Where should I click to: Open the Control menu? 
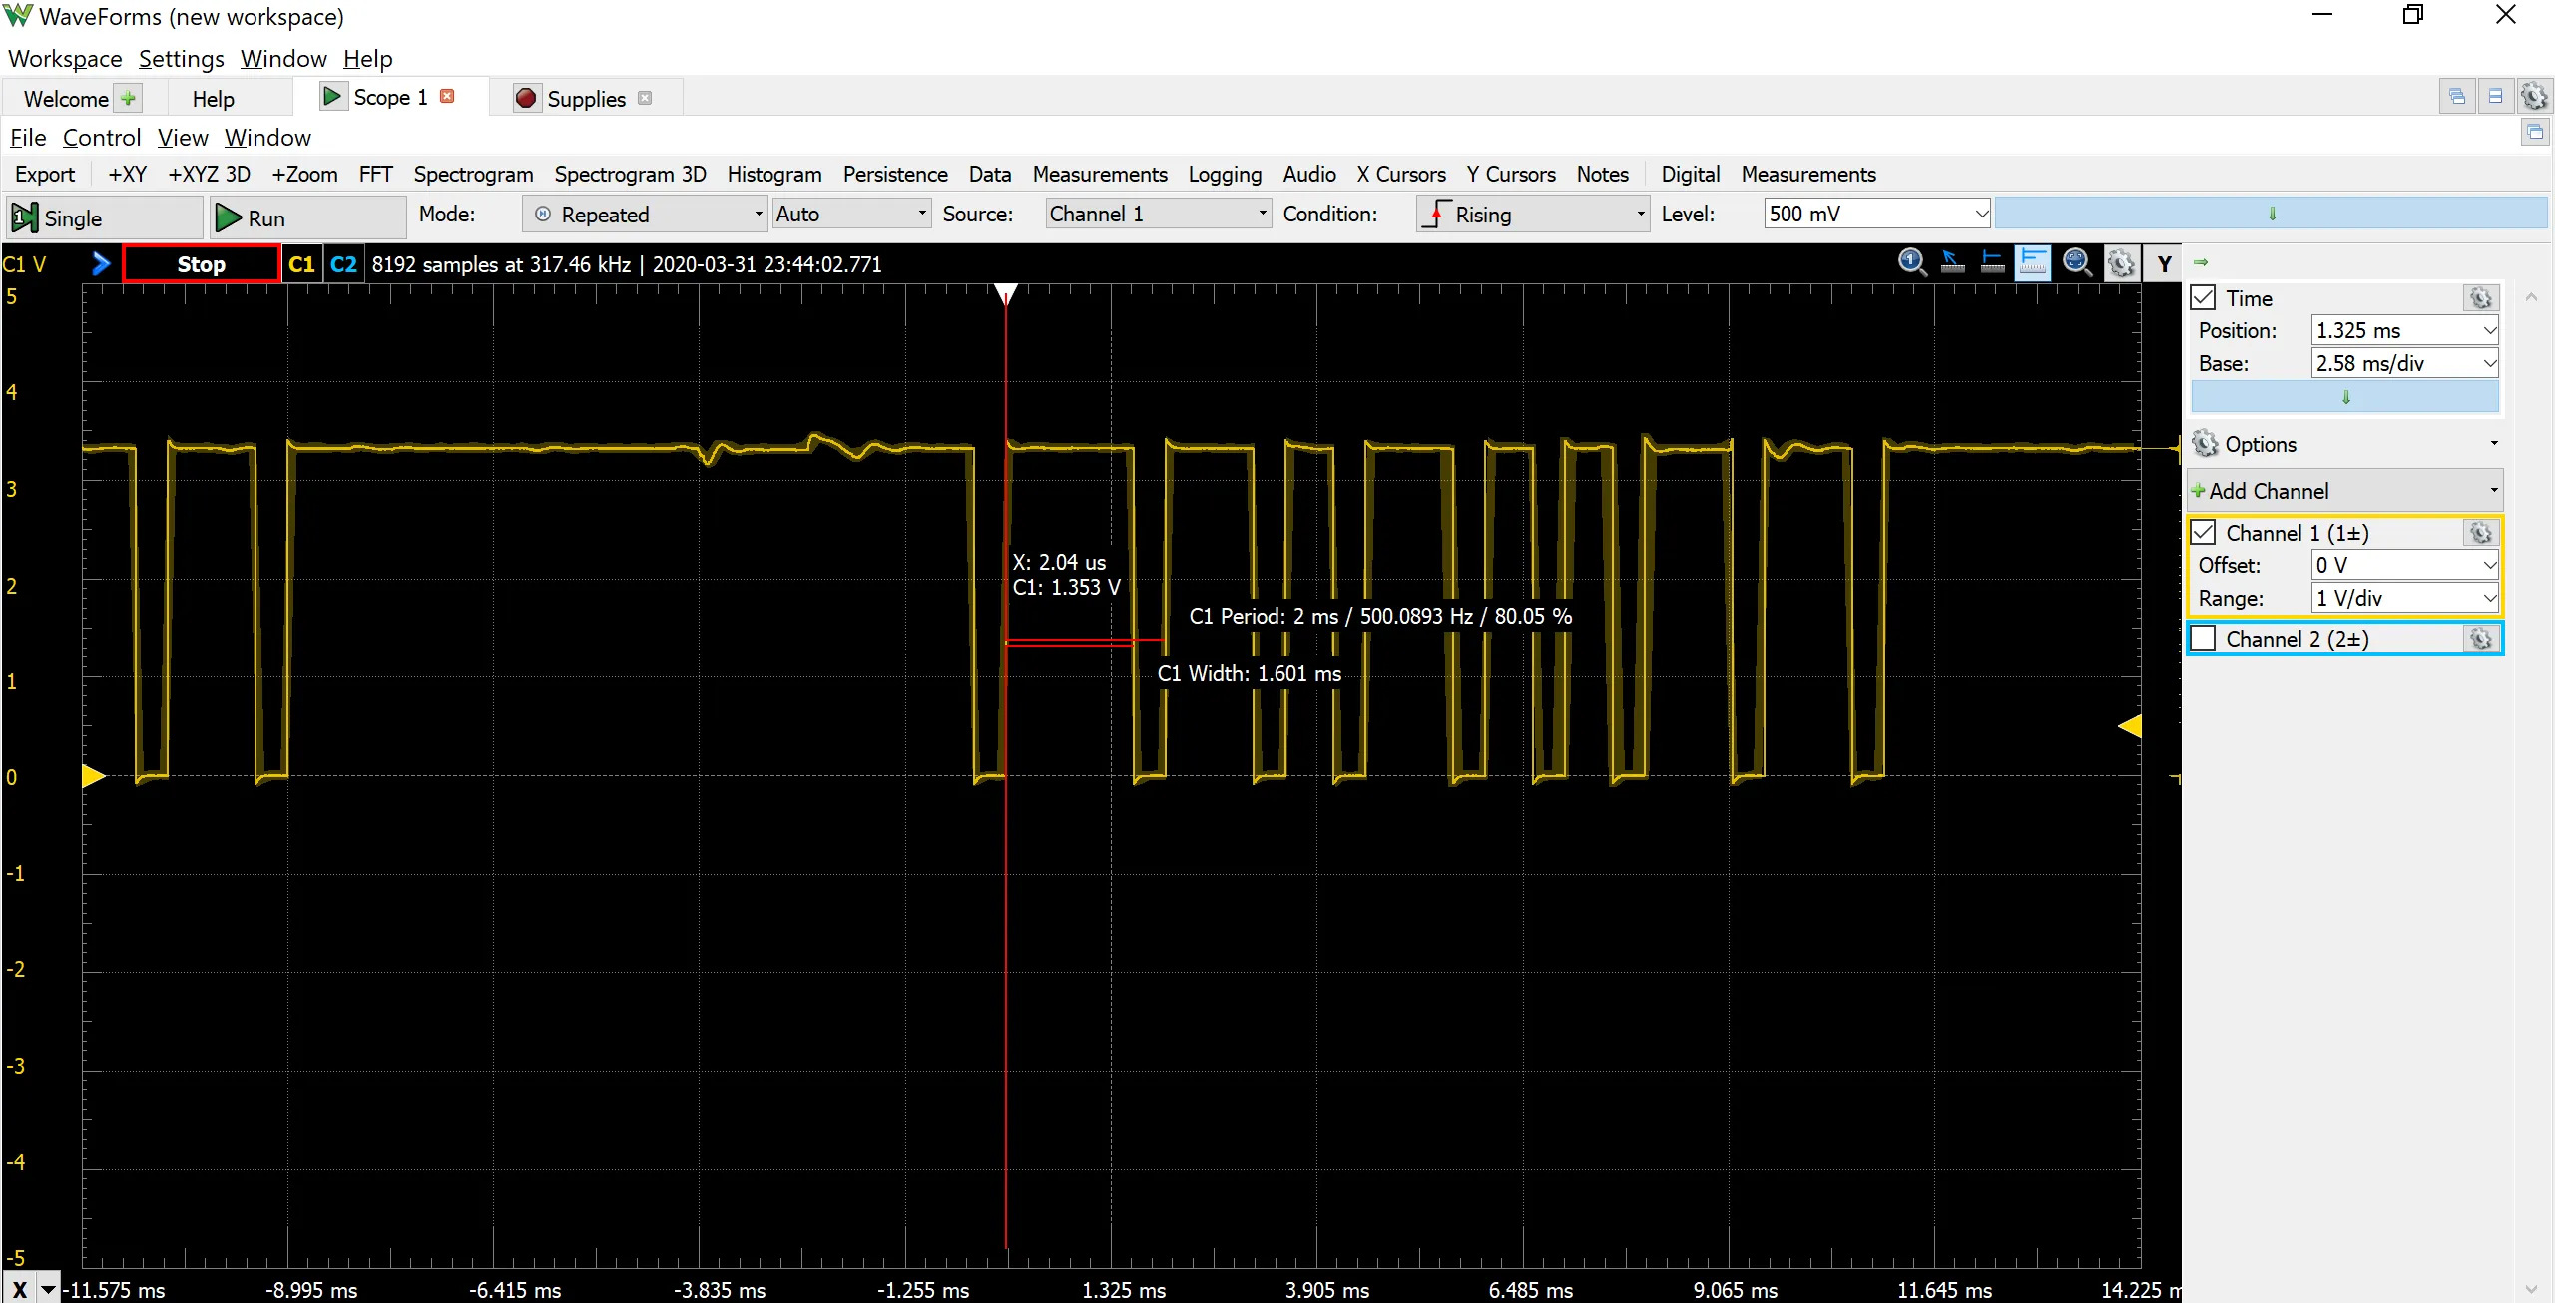(101, 138)
